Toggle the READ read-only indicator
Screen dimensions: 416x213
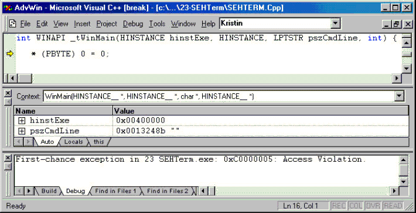pos(393,205)
